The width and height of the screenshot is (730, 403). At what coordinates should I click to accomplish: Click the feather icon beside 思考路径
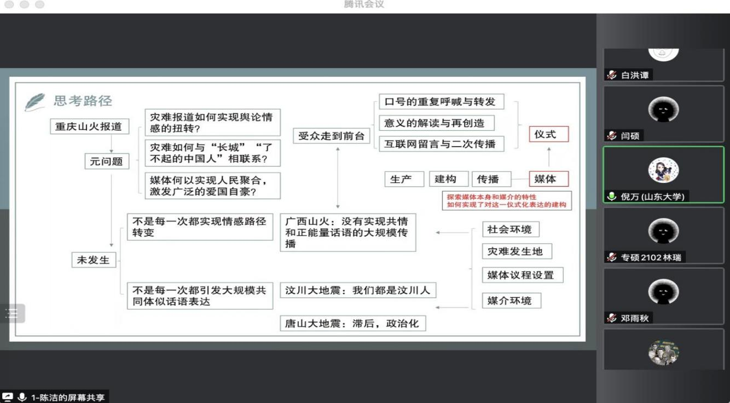click(36, 102)
